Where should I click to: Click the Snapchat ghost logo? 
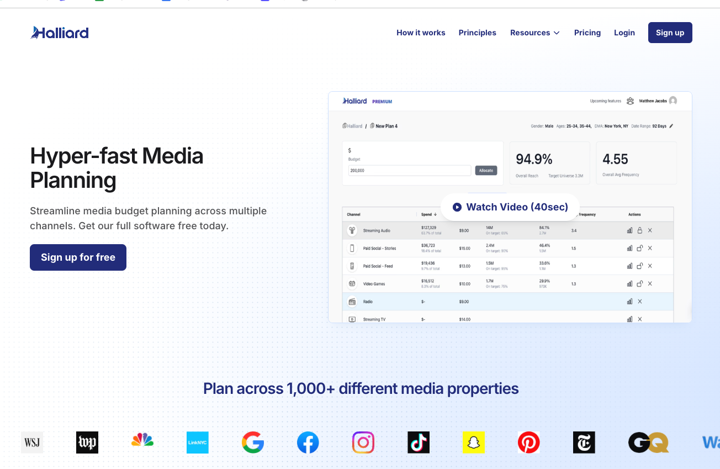tap(474, 442)
